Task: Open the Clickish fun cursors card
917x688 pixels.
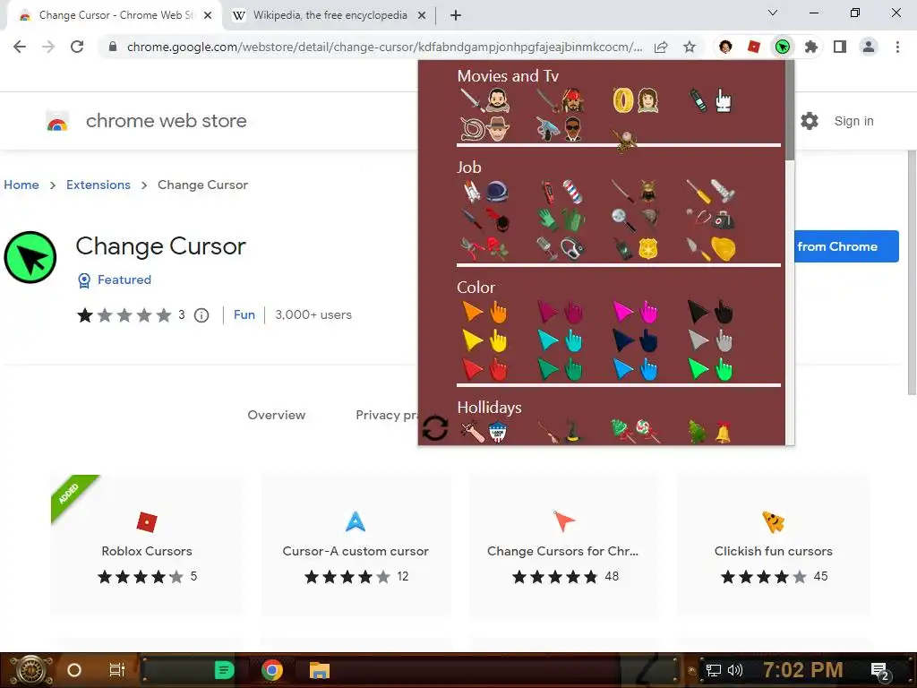Action: [x=773, y=545]
